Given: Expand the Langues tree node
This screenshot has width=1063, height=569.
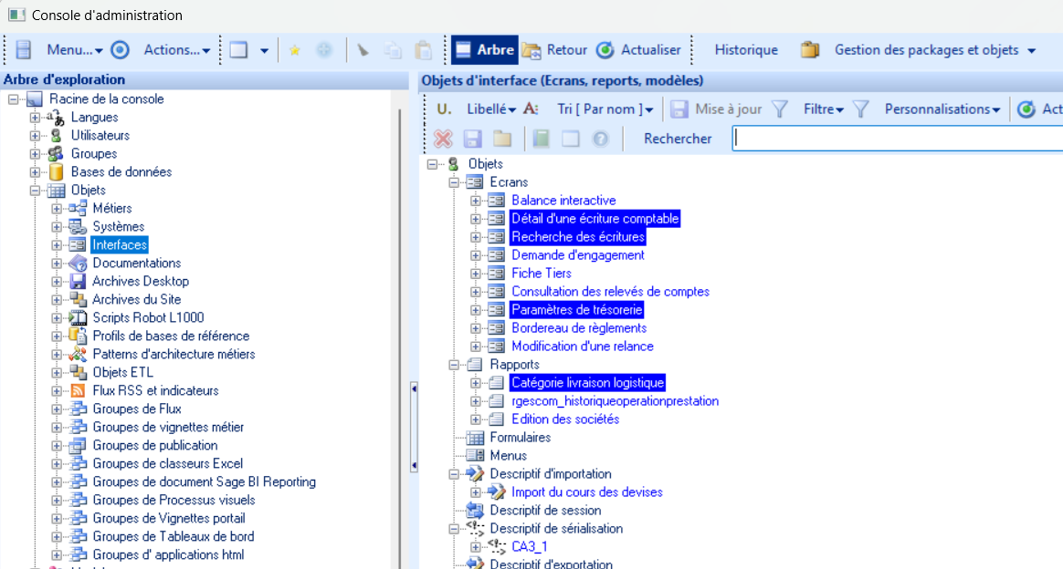Looking at the screenshot, I should click(35, 117).
